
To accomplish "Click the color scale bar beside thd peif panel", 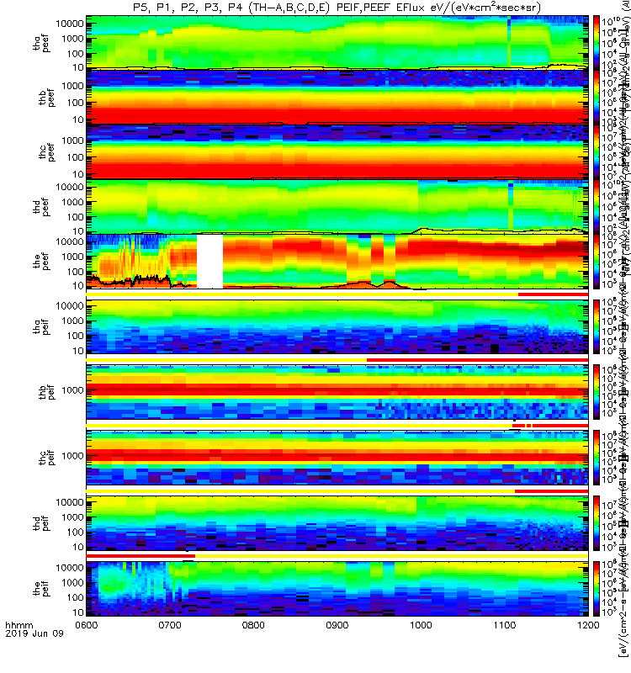I will pos(597,522).
